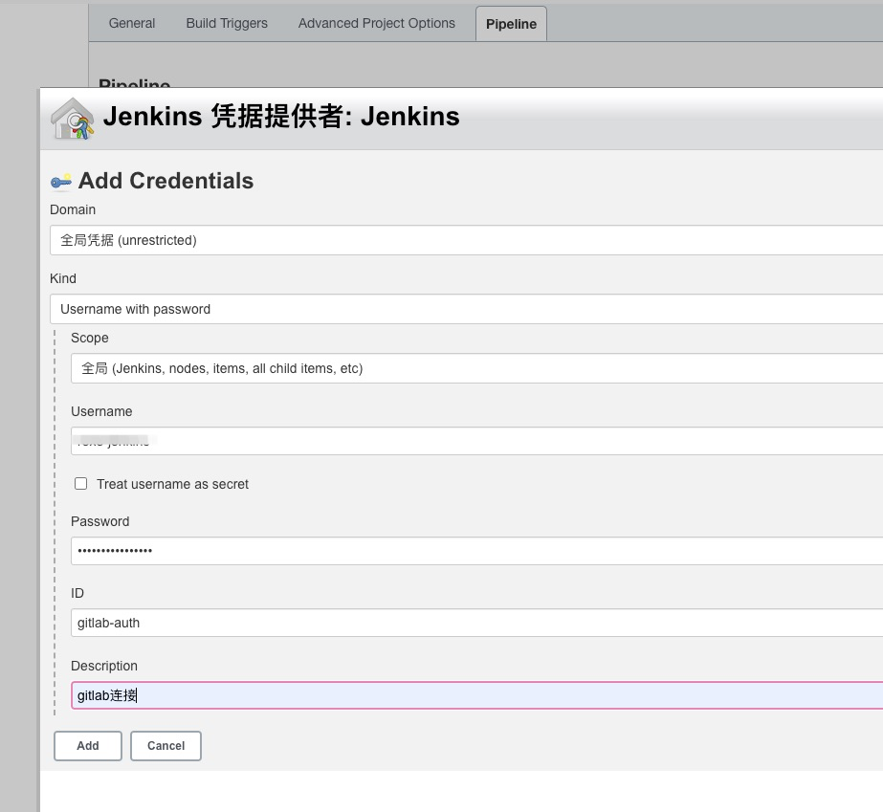
Task: Click the Jenkins 凭据提供者: Jenkins title
Action: pyautogui.click(x=281, y=117)
